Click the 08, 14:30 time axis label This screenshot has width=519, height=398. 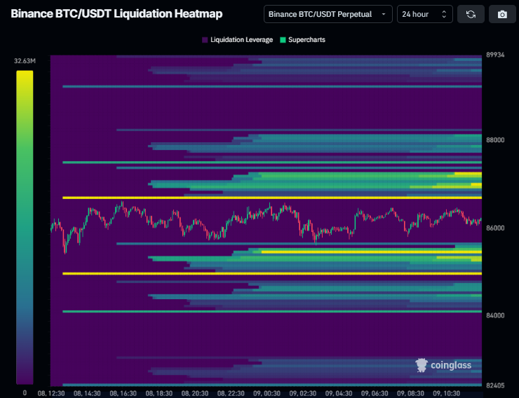[x=87, y=393]
